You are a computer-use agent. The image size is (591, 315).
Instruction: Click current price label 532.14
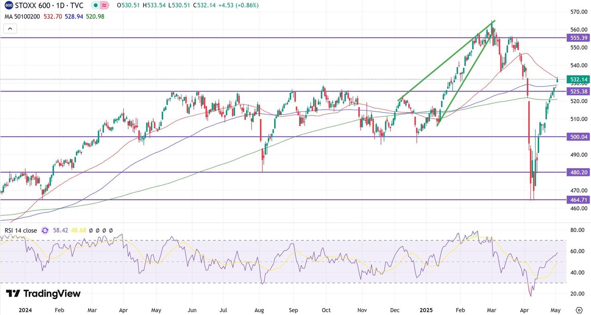[x=578, y=79]
